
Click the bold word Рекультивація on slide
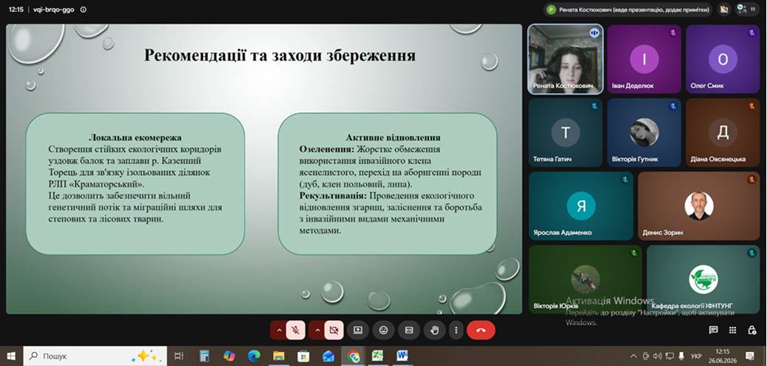point(333,196)
